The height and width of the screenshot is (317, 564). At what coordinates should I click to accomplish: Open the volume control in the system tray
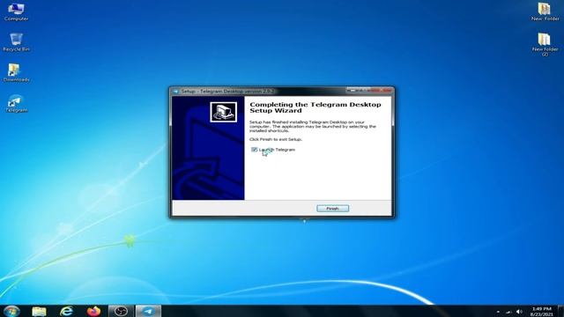coord(519,312)
